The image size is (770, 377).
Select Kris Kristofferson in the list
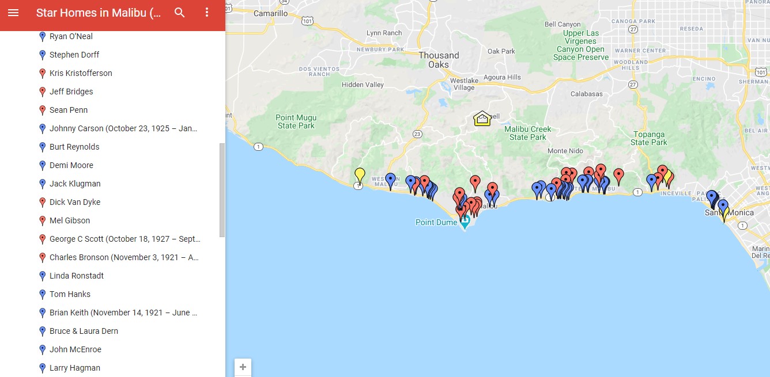(81, 73)
